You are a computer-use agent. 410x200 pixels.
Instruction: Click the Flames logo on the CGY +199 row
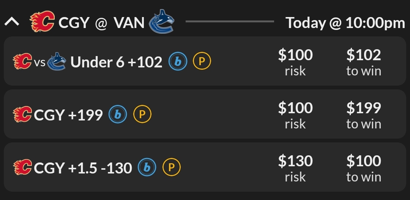(x=22, y=114)
